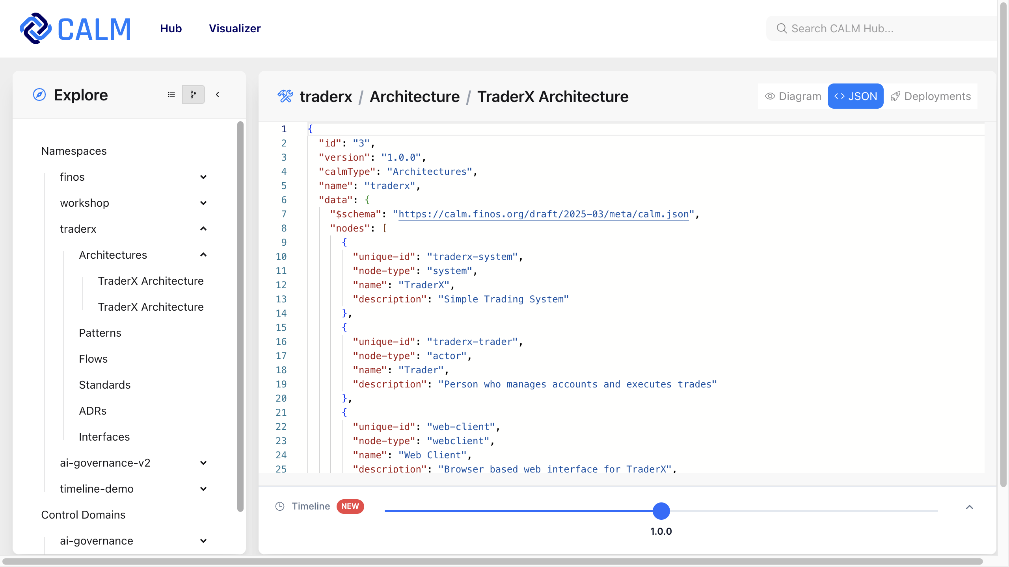Open Interfaces under traderx
This screenshot has width=1009, height=567.
(104, 437)
